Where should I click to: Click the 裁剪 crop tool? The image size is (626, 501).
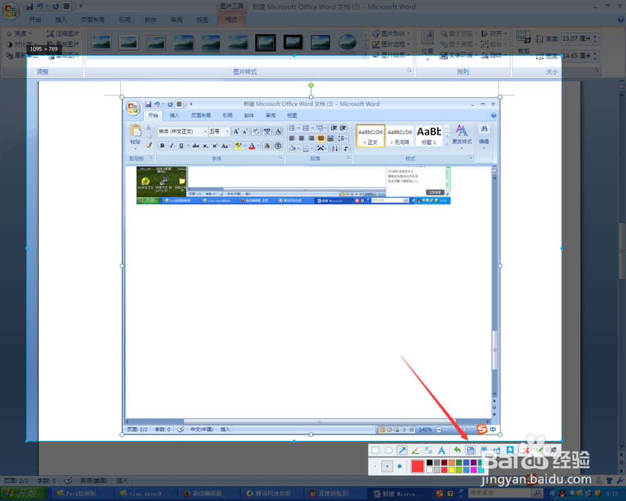(523, 43)
